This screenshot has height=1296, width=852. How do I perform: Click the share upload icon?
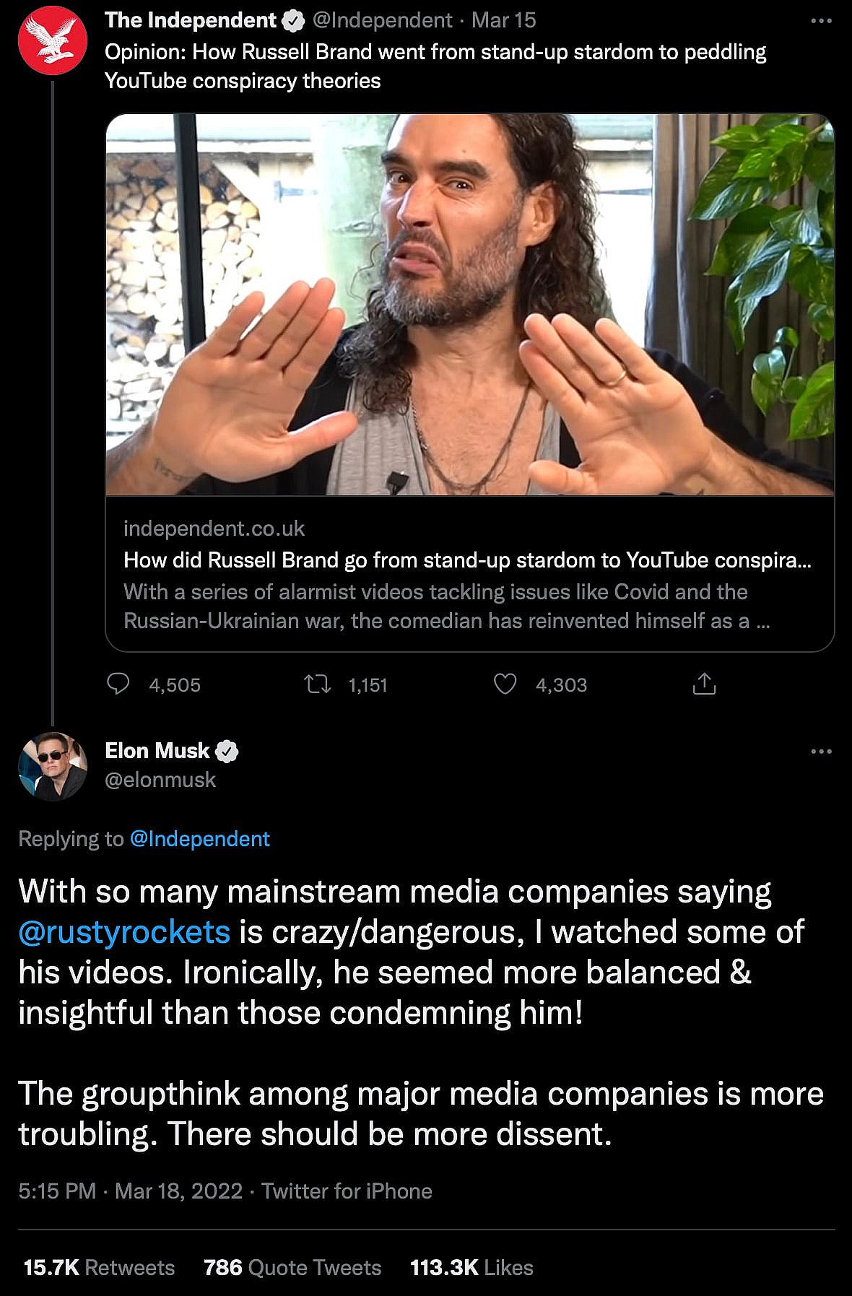[704, 684]
